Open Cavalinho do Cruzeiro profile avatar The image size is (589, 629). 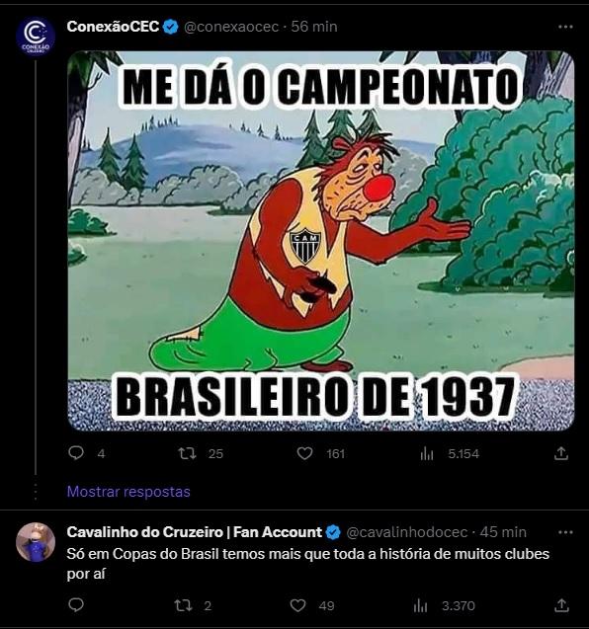point(36,541)
